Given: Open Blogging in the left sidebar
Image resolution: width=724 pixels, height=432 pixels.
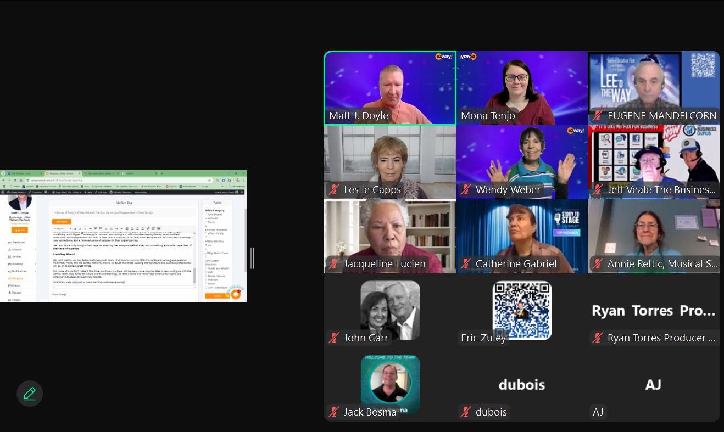Looking at the screenshot, I should coord(18,278).
